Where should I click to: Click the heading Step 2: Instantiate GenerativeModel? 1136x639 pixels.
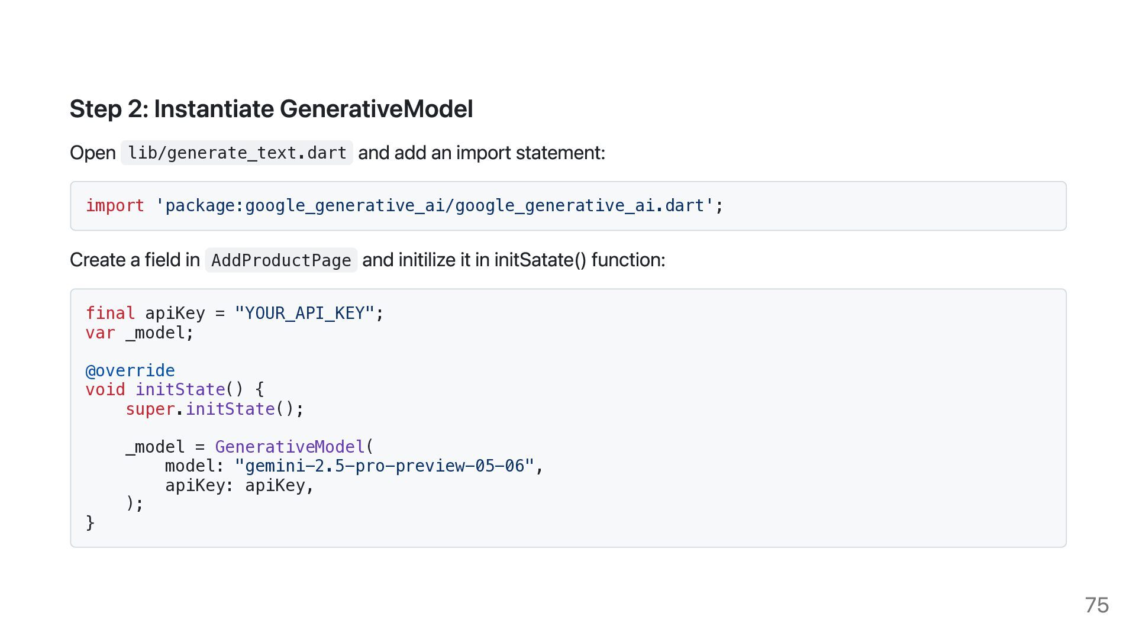click(x=271, y=109)
